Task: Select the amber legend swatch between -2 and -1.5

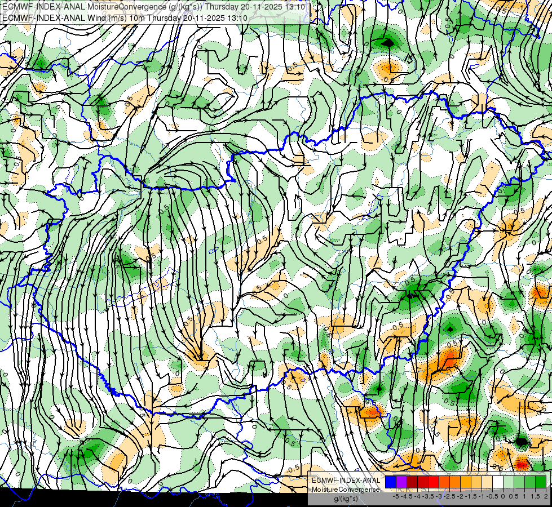Action: (x=465, y=482)
